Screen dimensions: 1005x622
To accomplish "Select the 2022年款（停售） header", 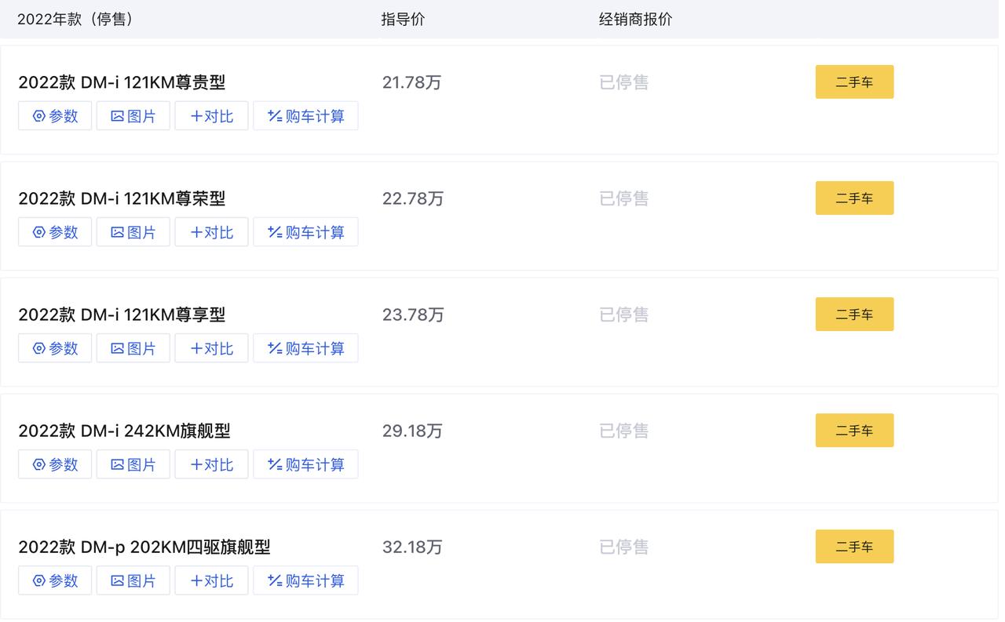I will point(77,20).
